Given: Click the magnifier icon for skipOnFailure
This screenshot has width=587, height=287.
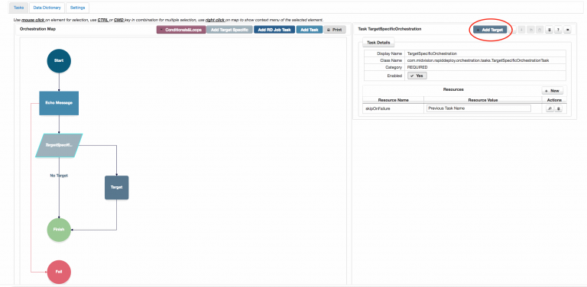Looking at the screenshot, I should [550, 108].
